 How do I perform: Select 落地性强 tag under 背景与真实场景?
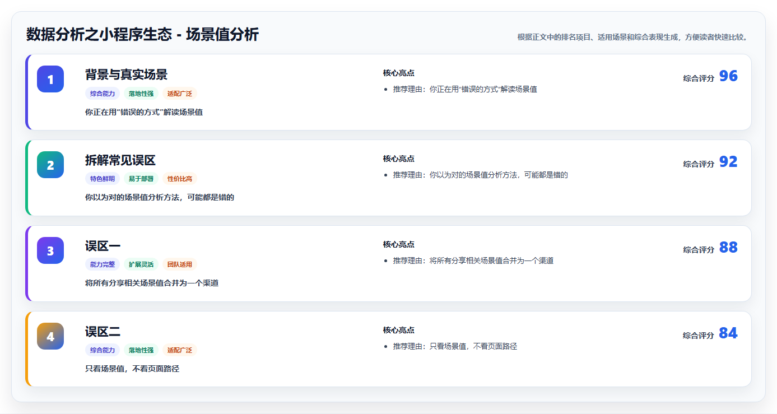pos(141,94)
